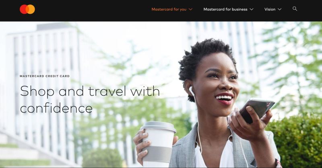Click the green hedge in the hero photo
The image size is (322, 168).
click(296, 141)
